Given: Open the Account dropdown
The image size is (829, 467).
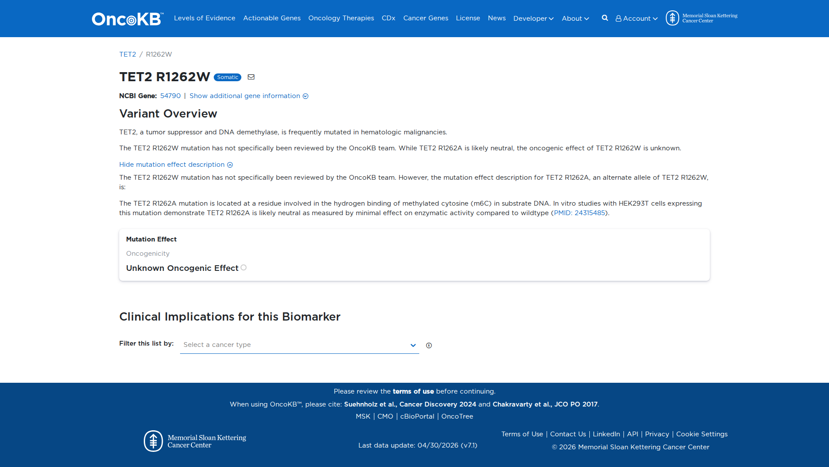Looking at the screenshot, I should pos(636,19).
